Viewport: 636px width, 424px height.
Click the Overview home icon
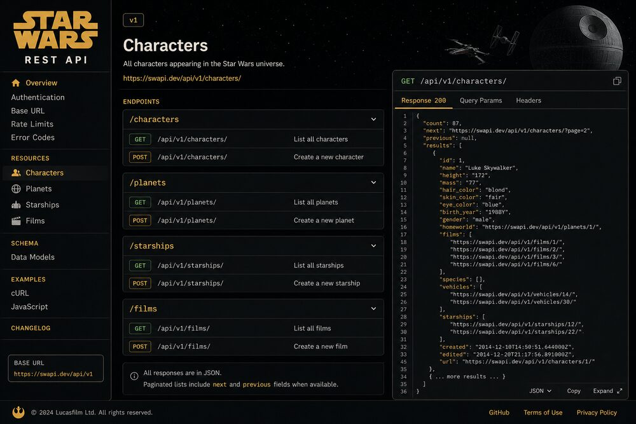tap(16, 83)
